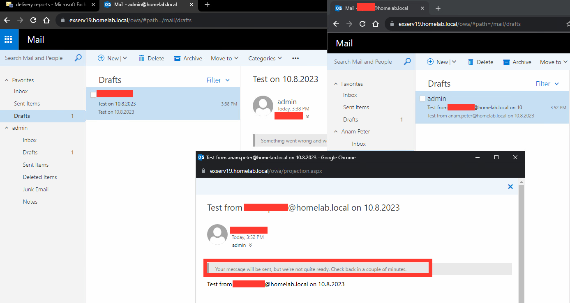Screen dimensions: 570x303
Task: Click the 'Your message will be sent' notice
Action: tap(311, 269)
